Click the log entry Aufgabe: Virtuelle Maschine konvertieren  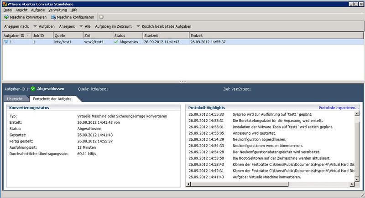(267, 177)
